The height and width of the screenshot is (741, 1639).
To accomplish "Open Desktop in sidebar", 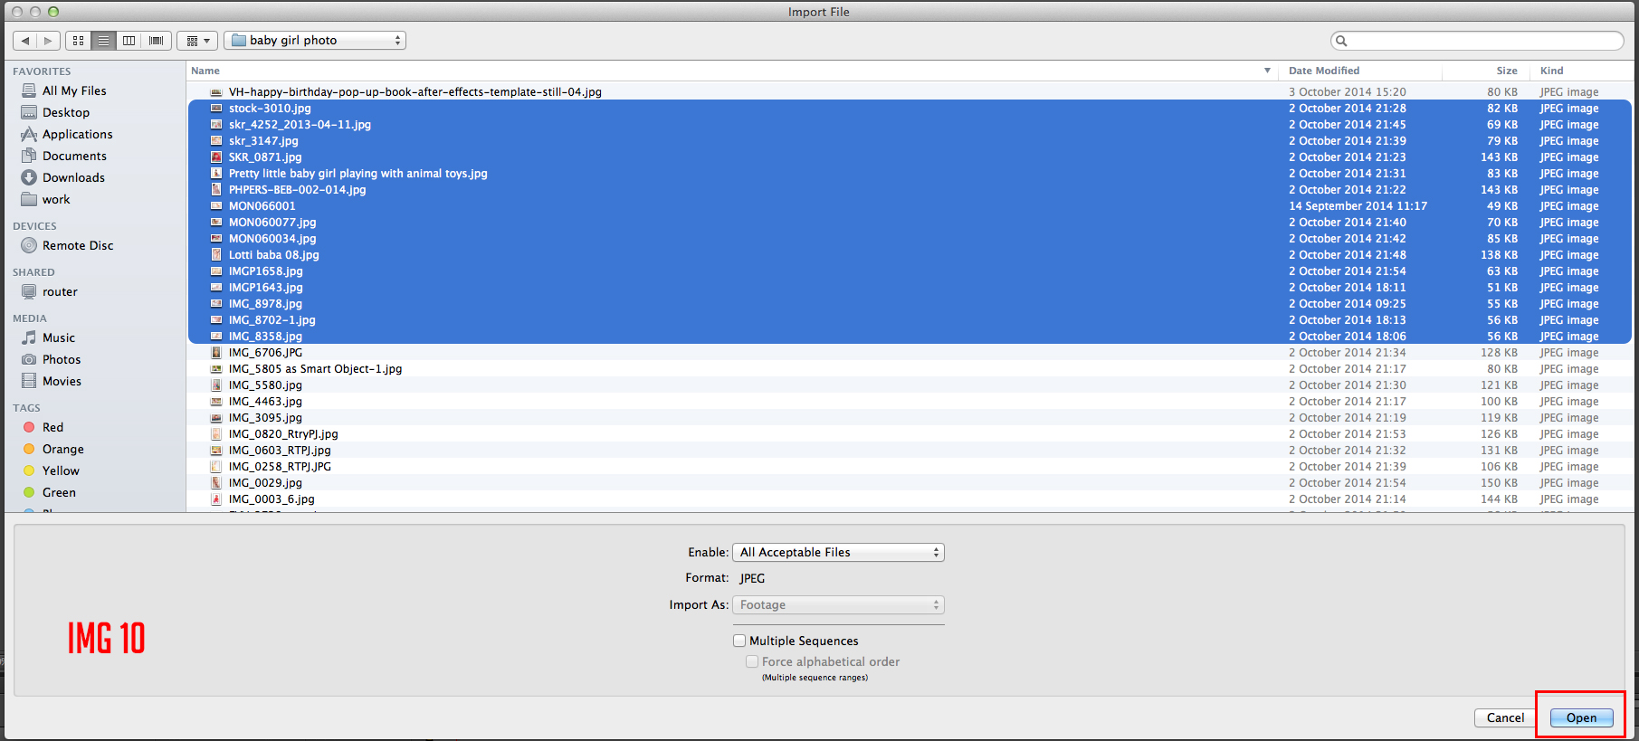I will [x=66, y=112].
